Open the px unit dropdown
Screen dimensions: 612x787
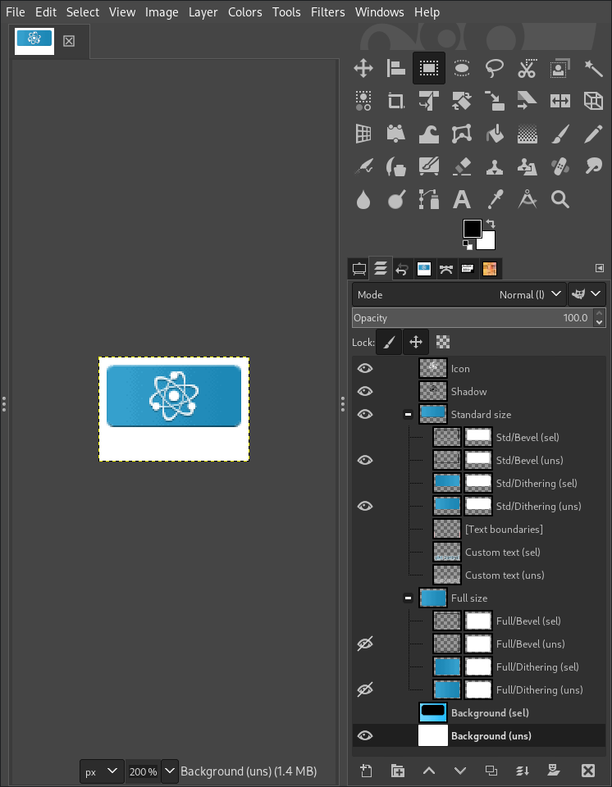102,771
